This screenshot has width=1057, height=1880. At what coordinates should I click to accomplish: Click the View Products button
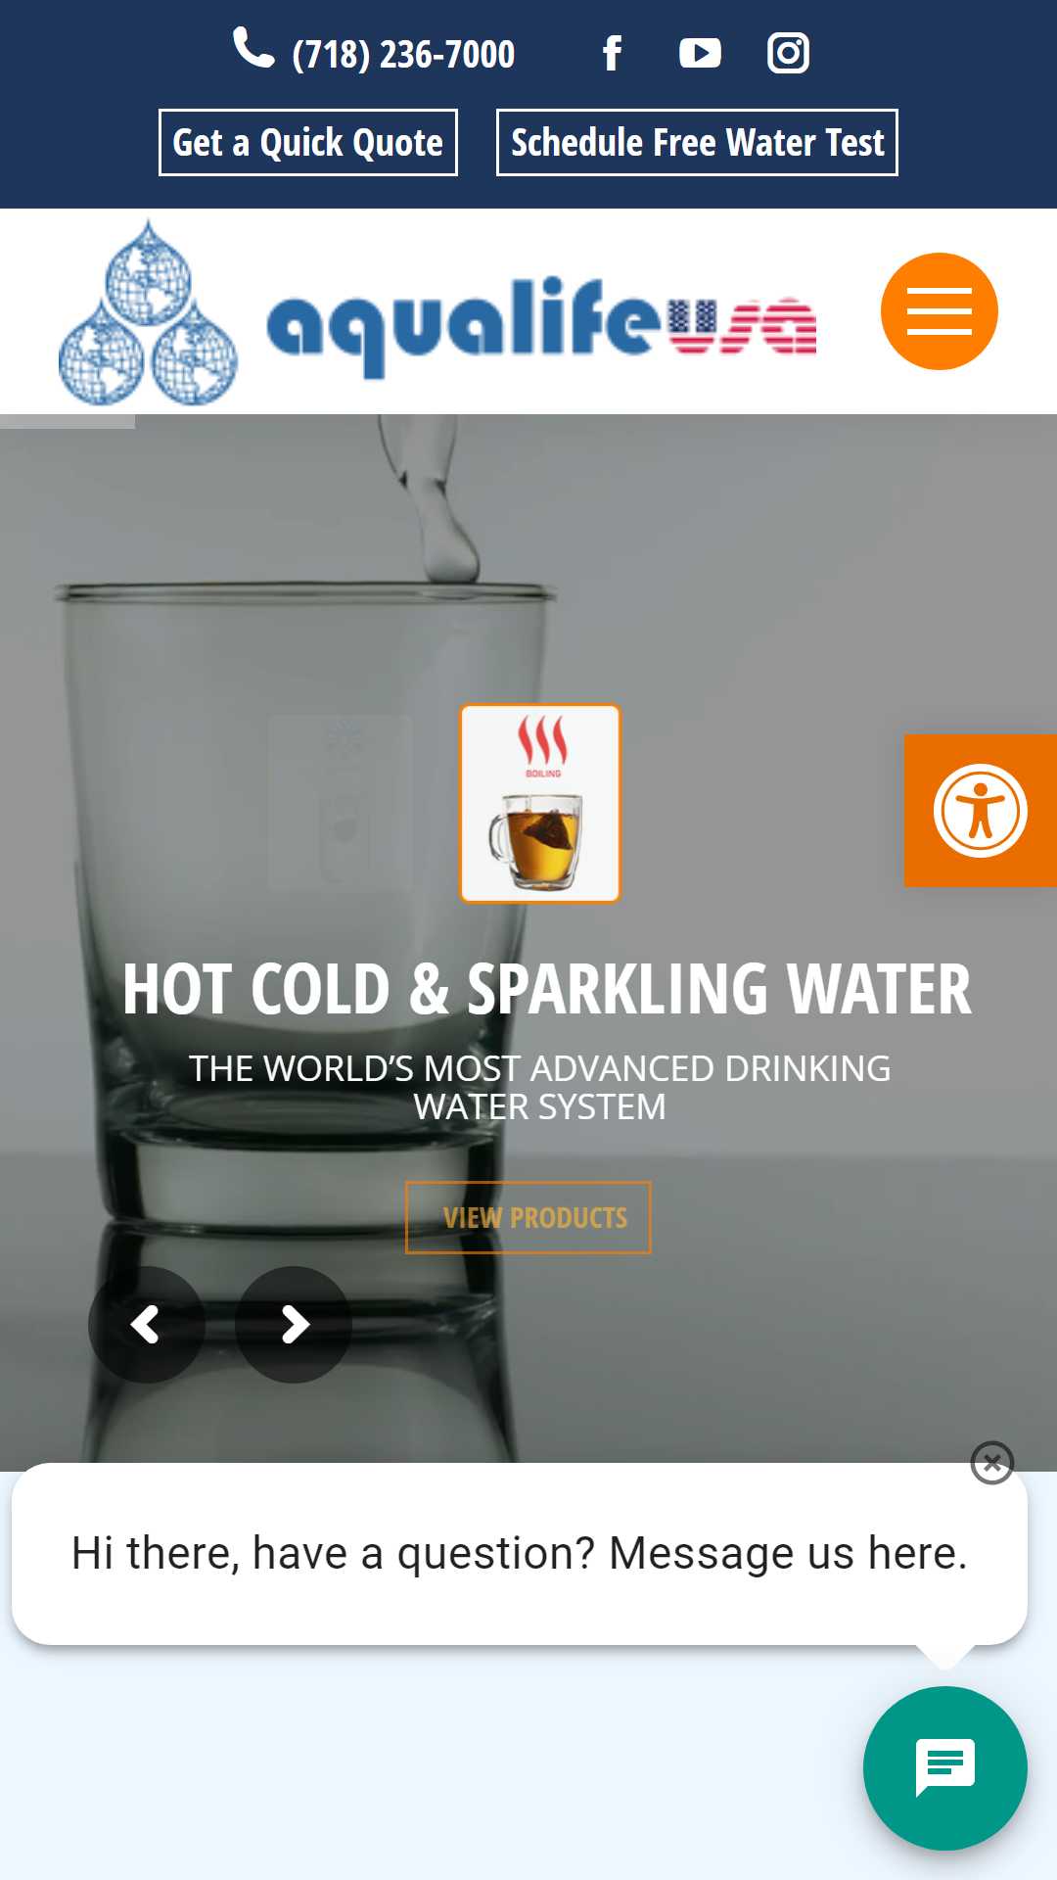[528, 1217]
